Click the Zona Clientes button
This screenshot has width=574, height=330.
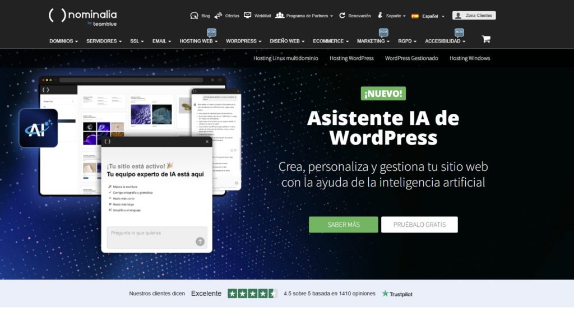click(x=474, y=15)
